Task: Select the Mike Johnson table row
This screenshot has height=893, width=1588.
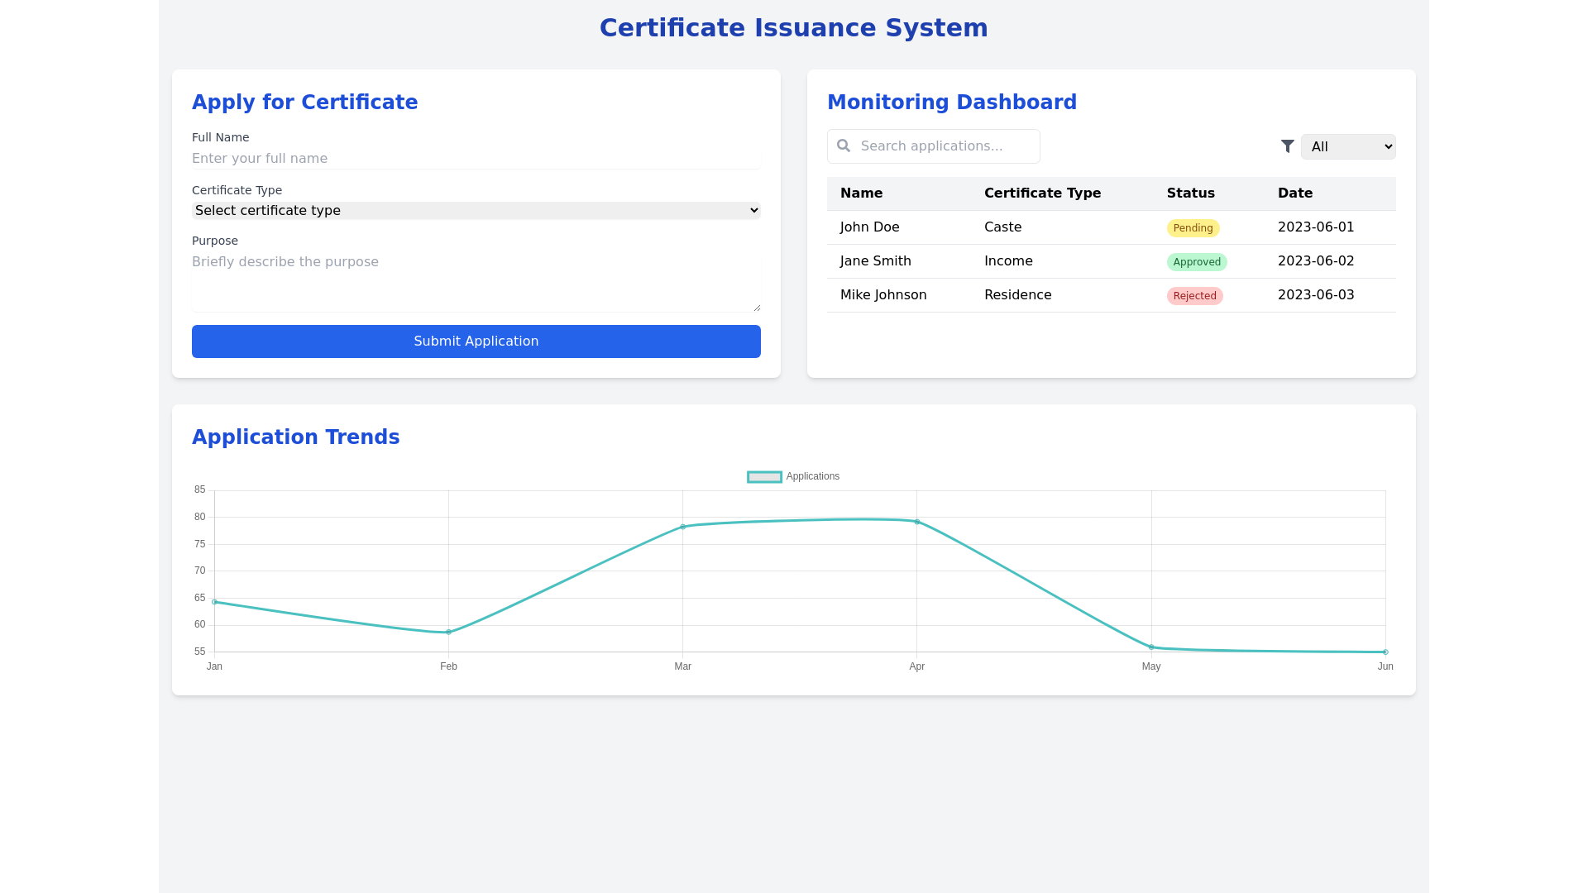Action: (883, 295)
